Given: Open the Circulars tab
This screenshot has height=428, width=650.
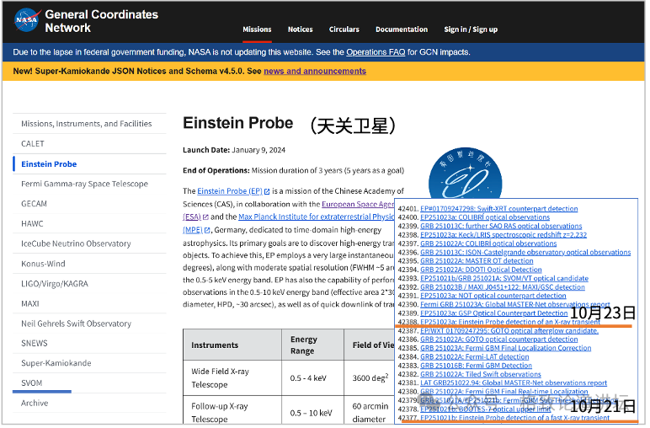Looking at the screenshot, I should [x=345, y=29].
